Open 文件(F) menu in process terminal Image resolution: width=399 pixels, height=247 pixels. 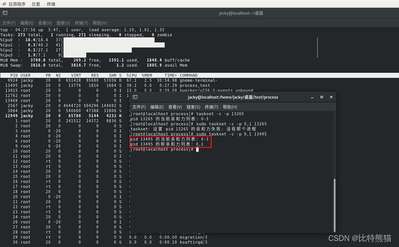[139, 107]
